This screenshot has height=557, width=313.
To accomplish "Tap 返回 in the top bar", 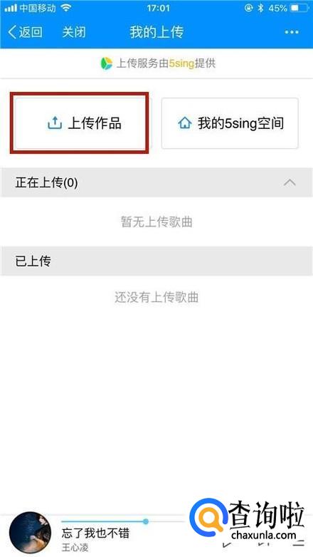I will coord(31,32).
